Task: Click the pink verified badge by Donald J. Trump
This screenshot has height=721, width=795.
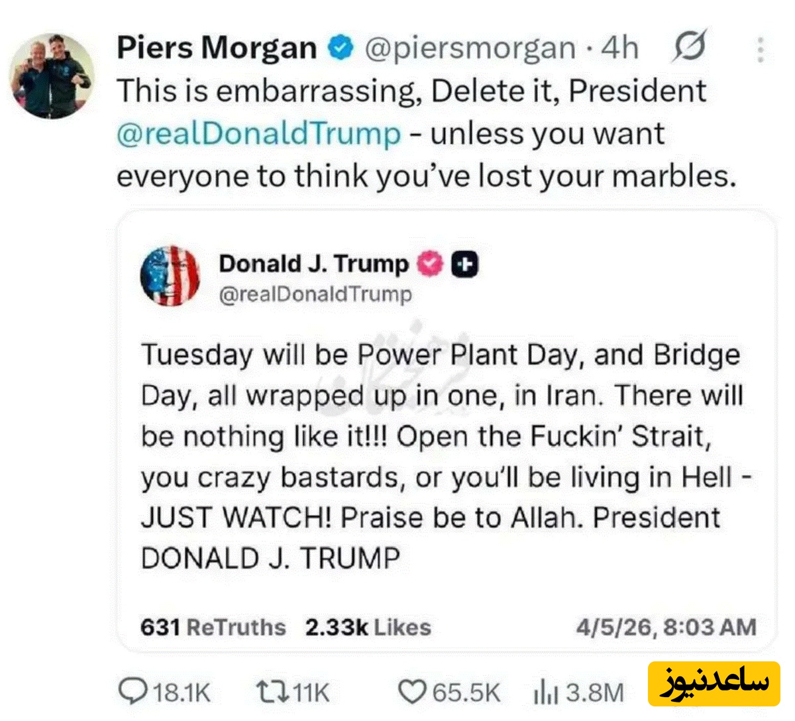Action: [429, 264]
